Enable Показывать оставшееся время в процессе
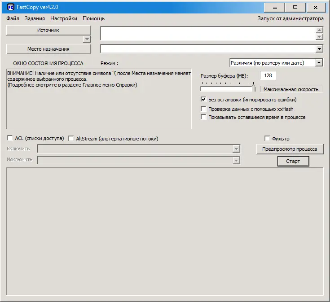 203,117
